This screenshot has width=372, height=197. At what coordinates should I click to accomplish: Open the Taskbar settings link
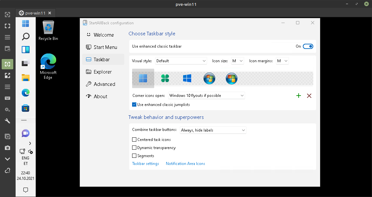pyautogui.click(x=145, y=164)
